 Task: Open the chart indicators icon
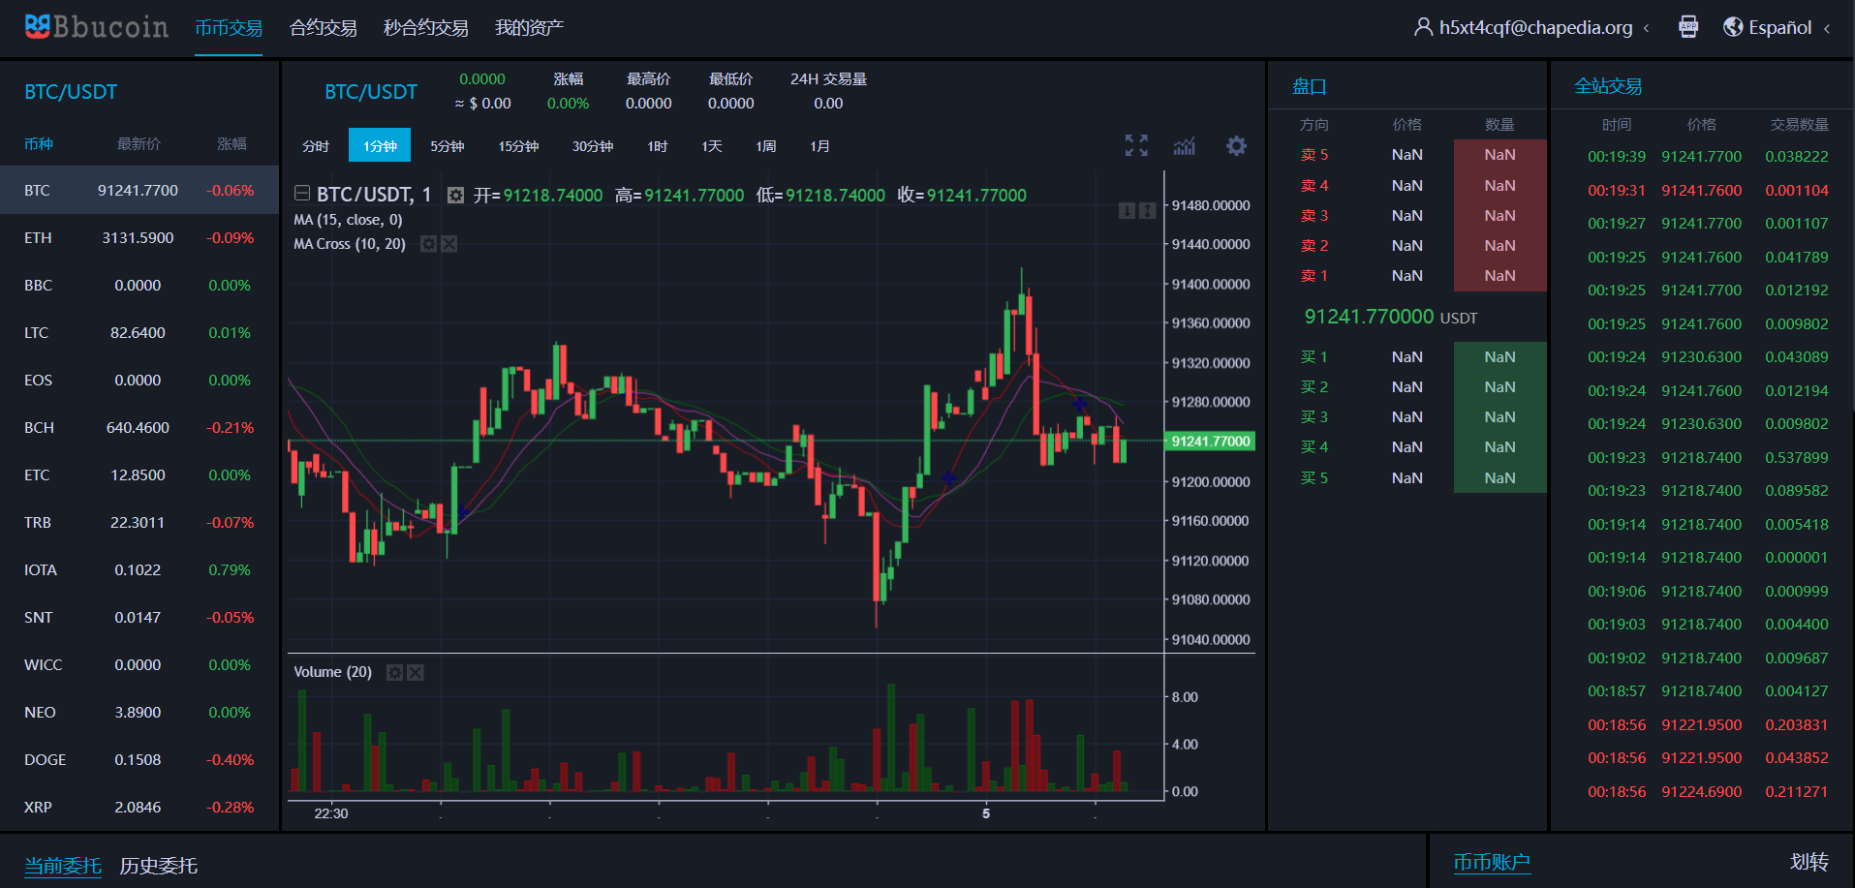(1184, 145)
